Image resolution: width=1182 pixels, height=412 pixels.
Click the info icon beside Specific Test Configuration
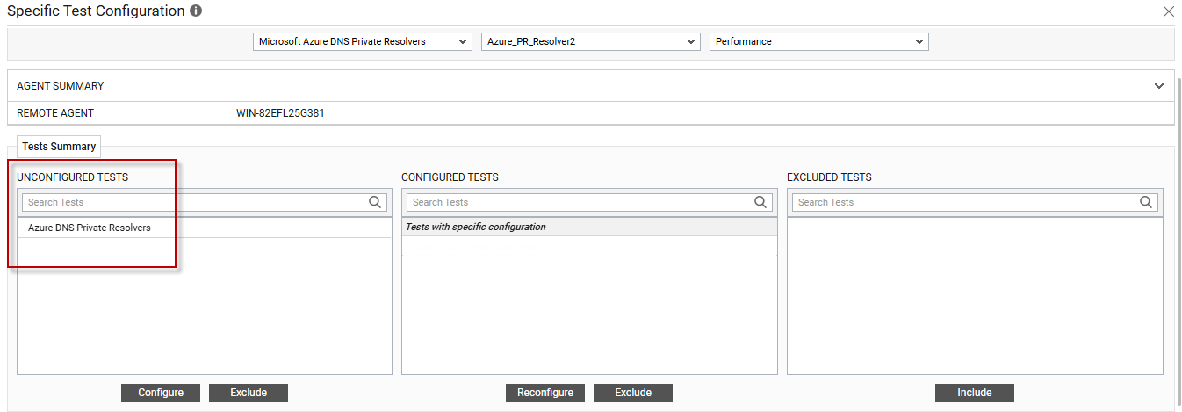pyautogui.click(x=196, y=11)
